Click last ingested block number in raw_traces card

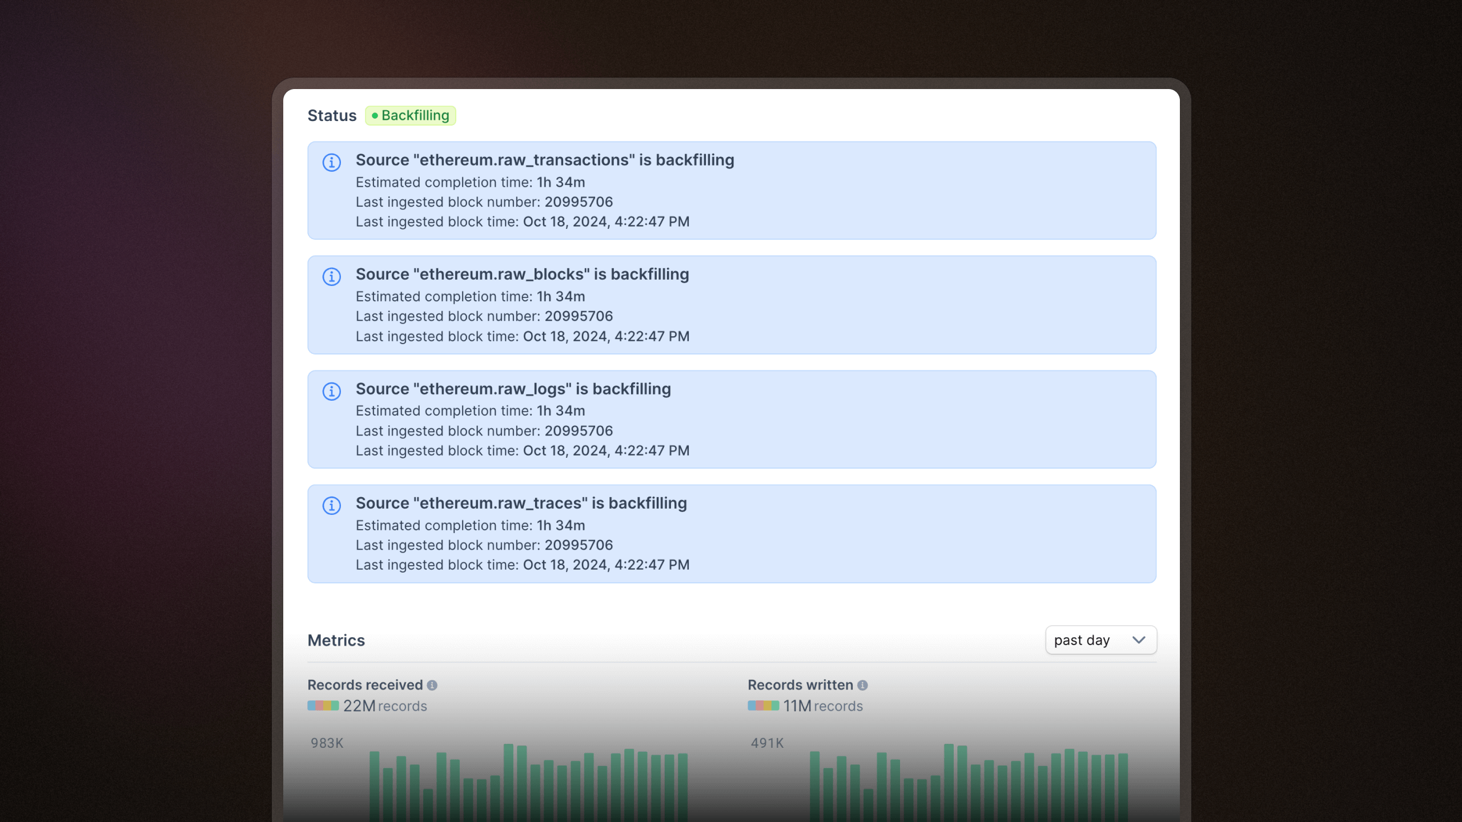click(484, 545)
